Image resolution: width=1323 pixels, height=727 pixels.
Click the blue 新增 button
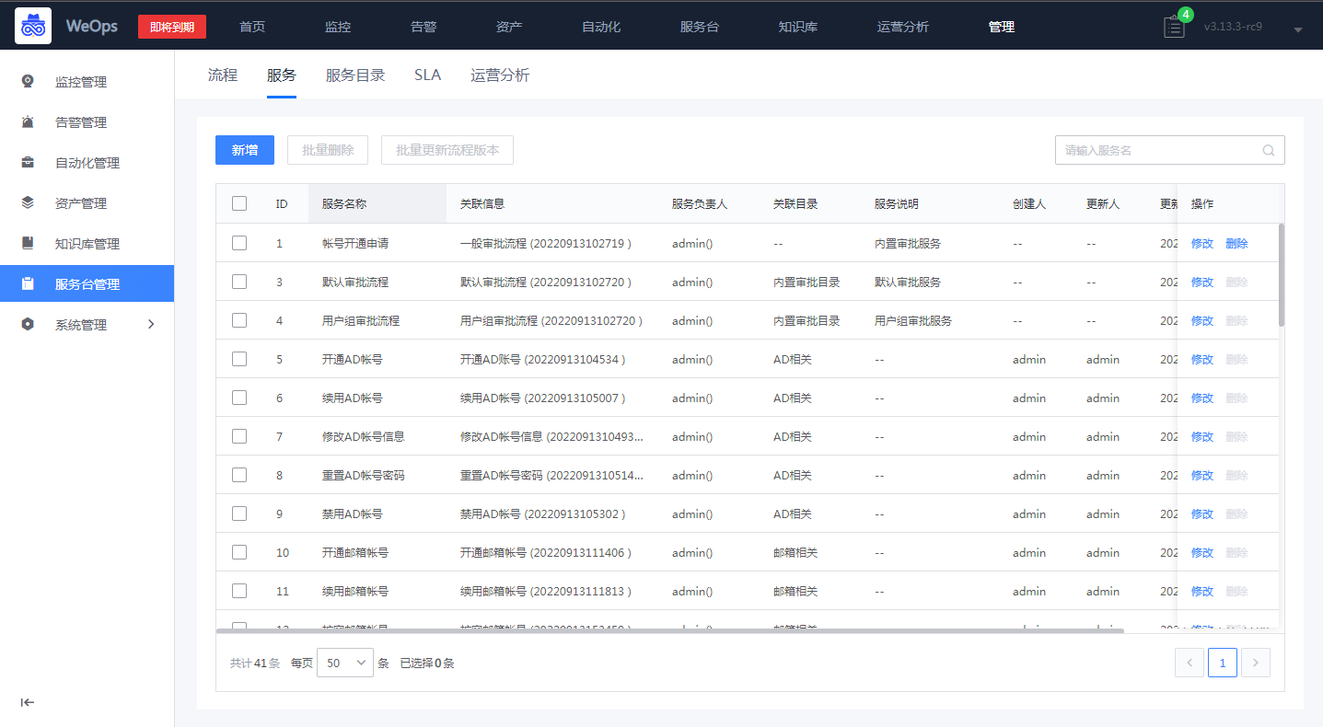[x=245, y=150]
